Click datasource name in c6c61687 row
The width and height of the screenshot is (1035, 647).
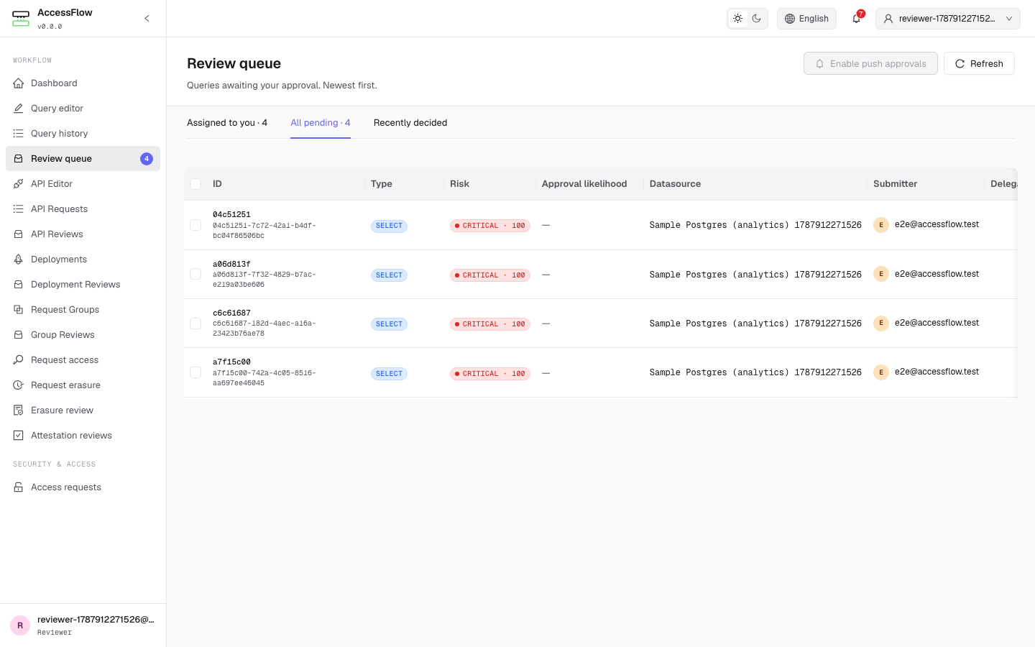[x=755, y=323]
